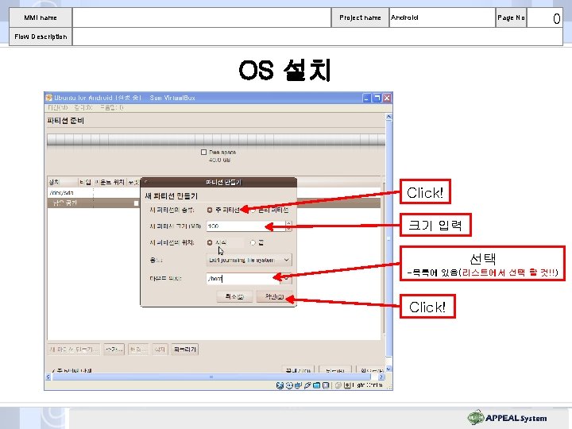The height and width of the screenshot is (429, 572).
Task: Choose 끝 for new partition location
Action: pyautogui.click(x=253, y=242)
